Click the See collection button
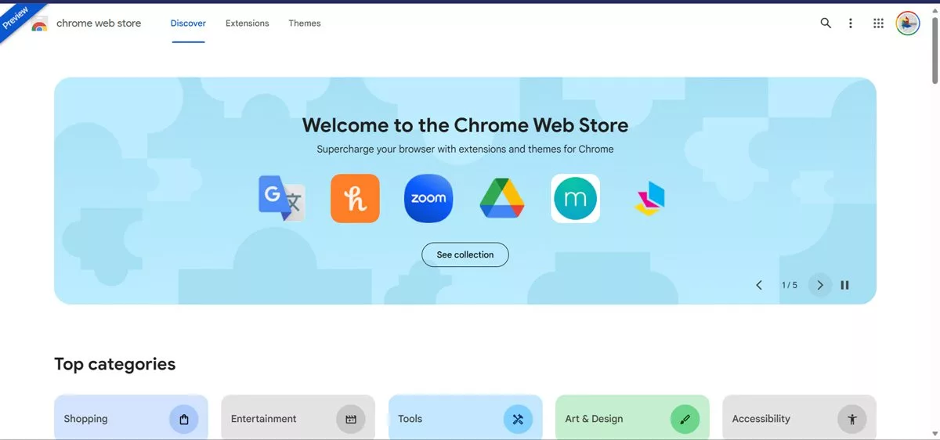940x440 pixels. pyautogui.click(x=465, y=254)
